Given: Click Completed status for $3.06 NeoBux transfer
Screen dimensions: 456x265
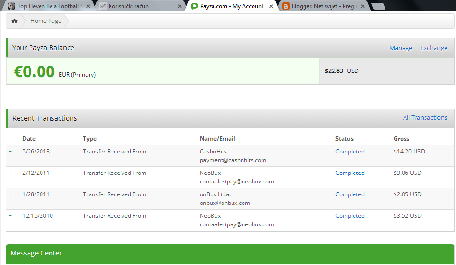Looking at the screenshot, I should coord(350,173).
